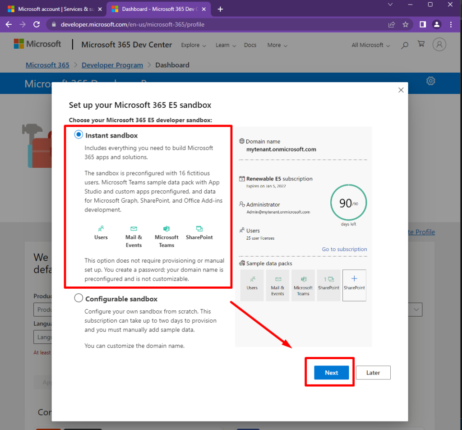Click the 'Renewable E5 subscription' label
The height and width of the screenshot is (430, 462).
(x=279, y=179)
